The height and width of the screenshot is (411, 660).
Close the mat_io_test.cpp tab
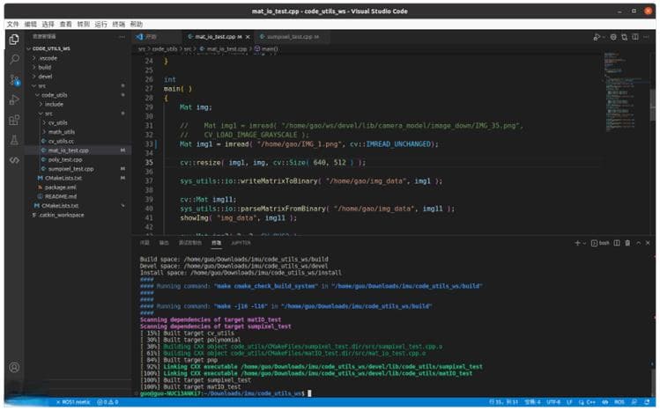[248, 37]
